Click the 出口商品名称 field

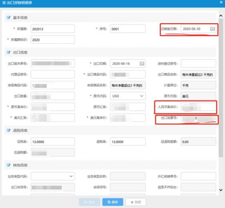(x=198, y=74)
